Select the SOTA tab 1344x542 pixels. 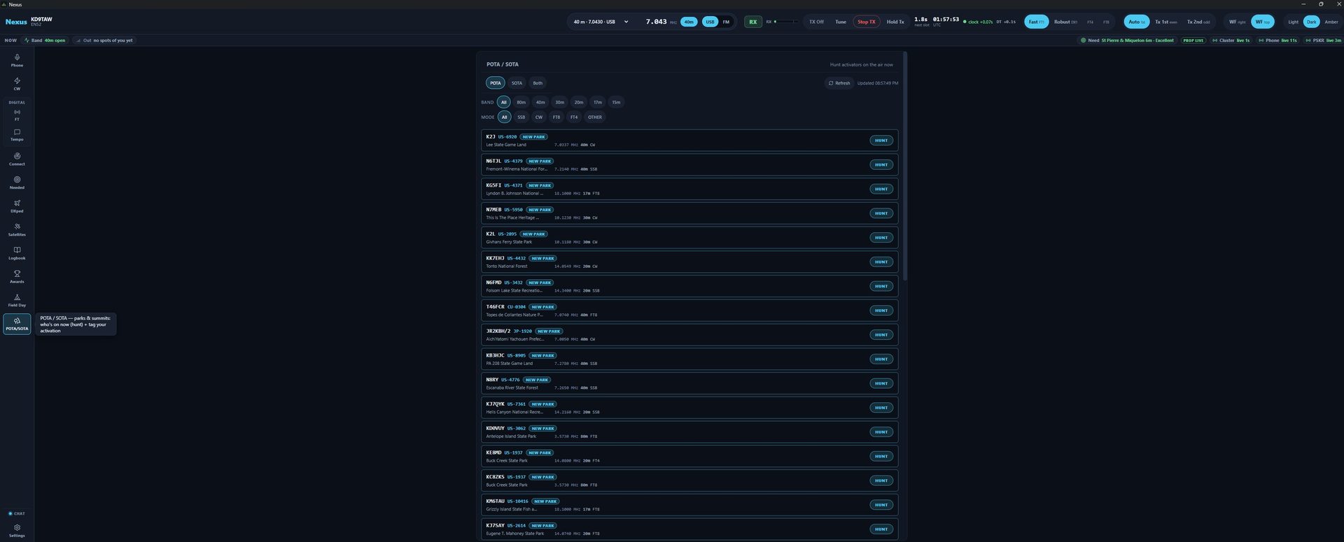pos(517,83)
